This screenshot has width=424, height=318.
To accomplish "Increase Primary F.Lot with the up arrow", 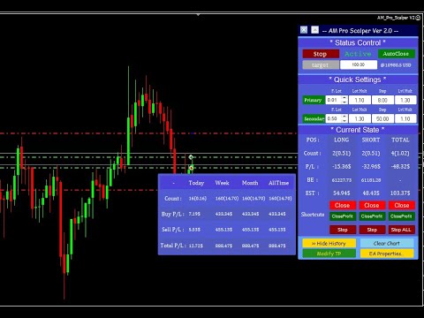I will pyautogui.click(x=344, y=98).
